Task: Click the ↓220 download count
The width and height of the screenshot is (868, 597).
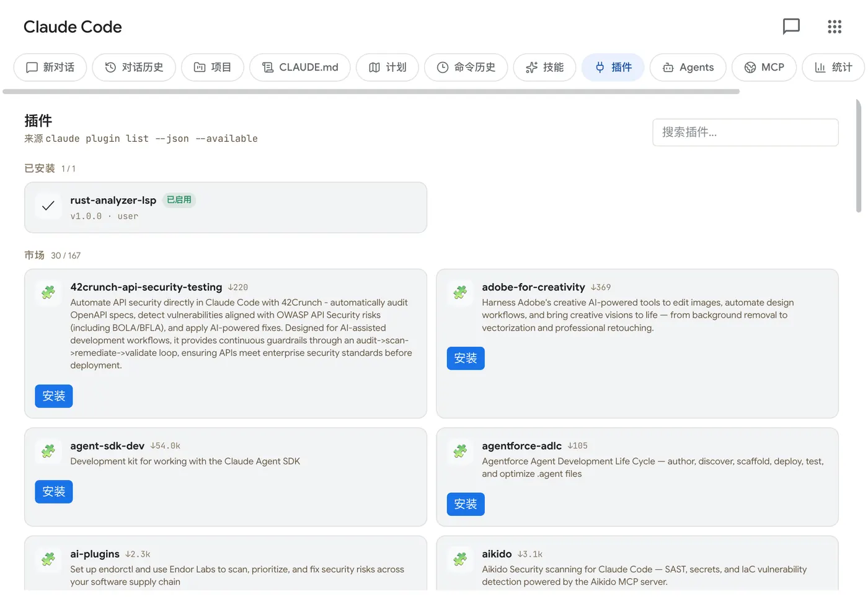Action: 238,287
